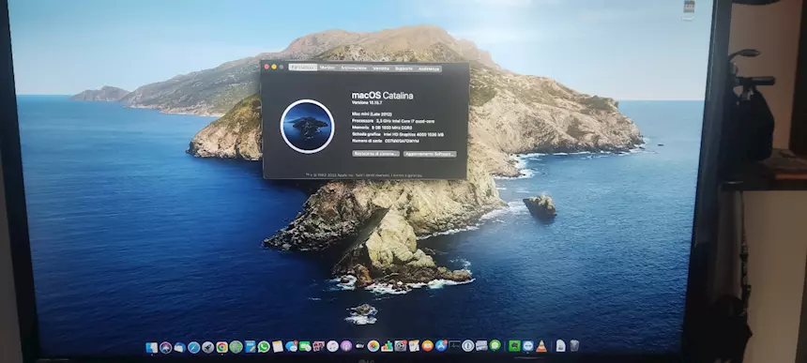This screenshot has width=807, height=363.
Task: Launch Siri from the Dock
Action: click(x=166, y=348)
